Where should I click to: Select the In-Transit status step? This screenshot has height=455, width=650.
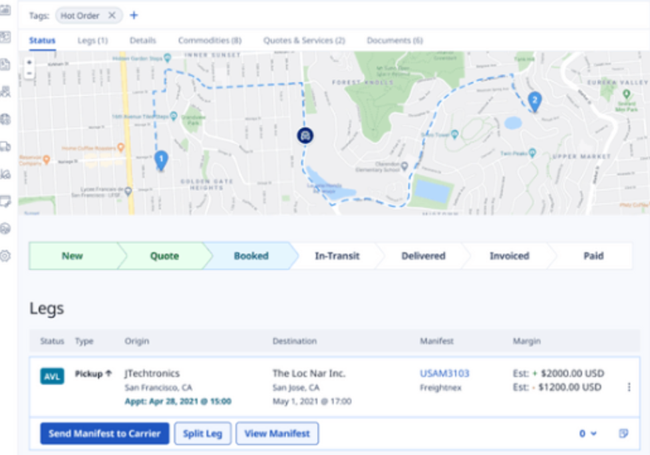coord(337,256)
